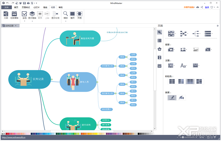The width and height of the screenshot is (221, 141).
Task: Click the 升级专业版 upgrade link
Action: 189,7
